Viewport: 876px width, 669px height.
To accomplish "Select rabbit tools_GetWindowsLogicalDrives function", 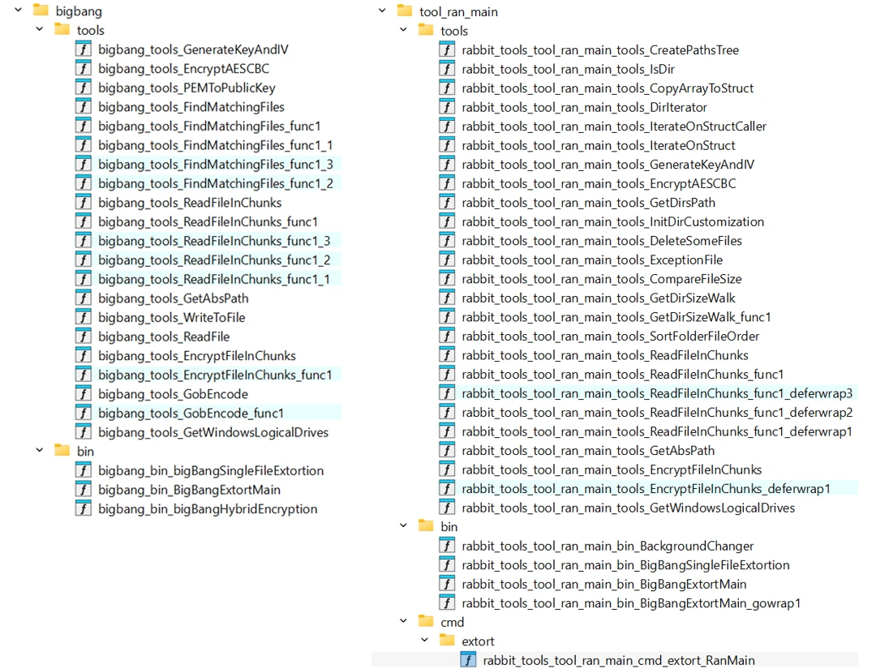I will click(x=629, y=508).
